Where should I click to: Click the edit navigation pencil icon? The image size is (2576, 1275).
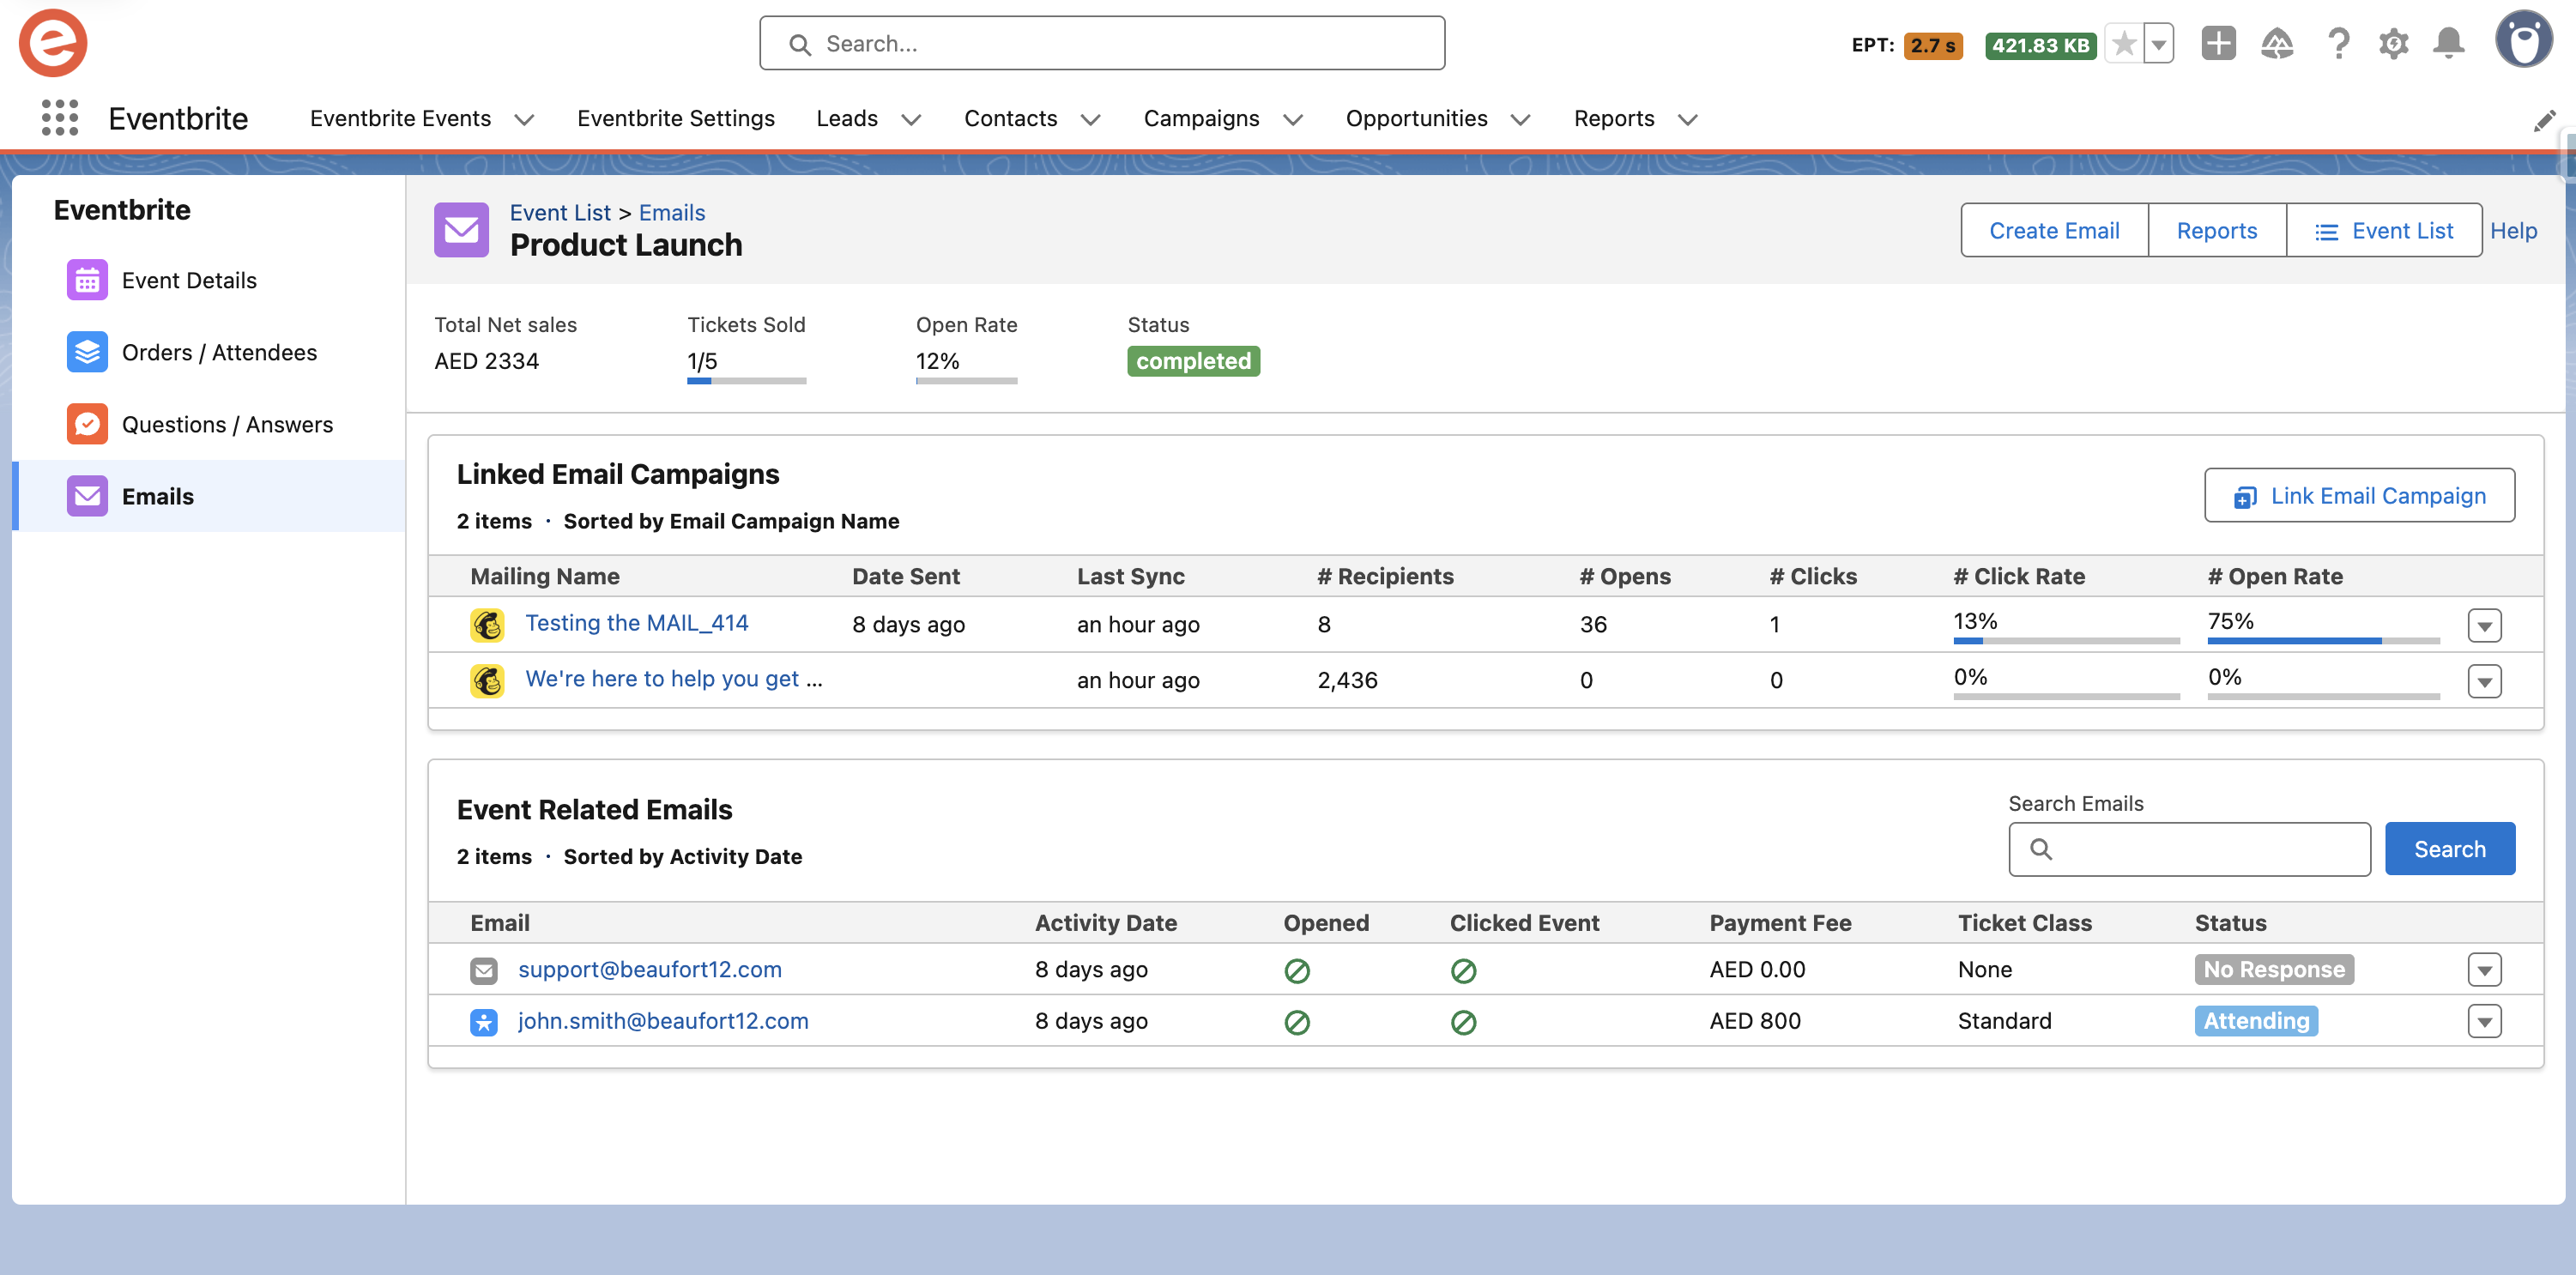pos(2545,120)
